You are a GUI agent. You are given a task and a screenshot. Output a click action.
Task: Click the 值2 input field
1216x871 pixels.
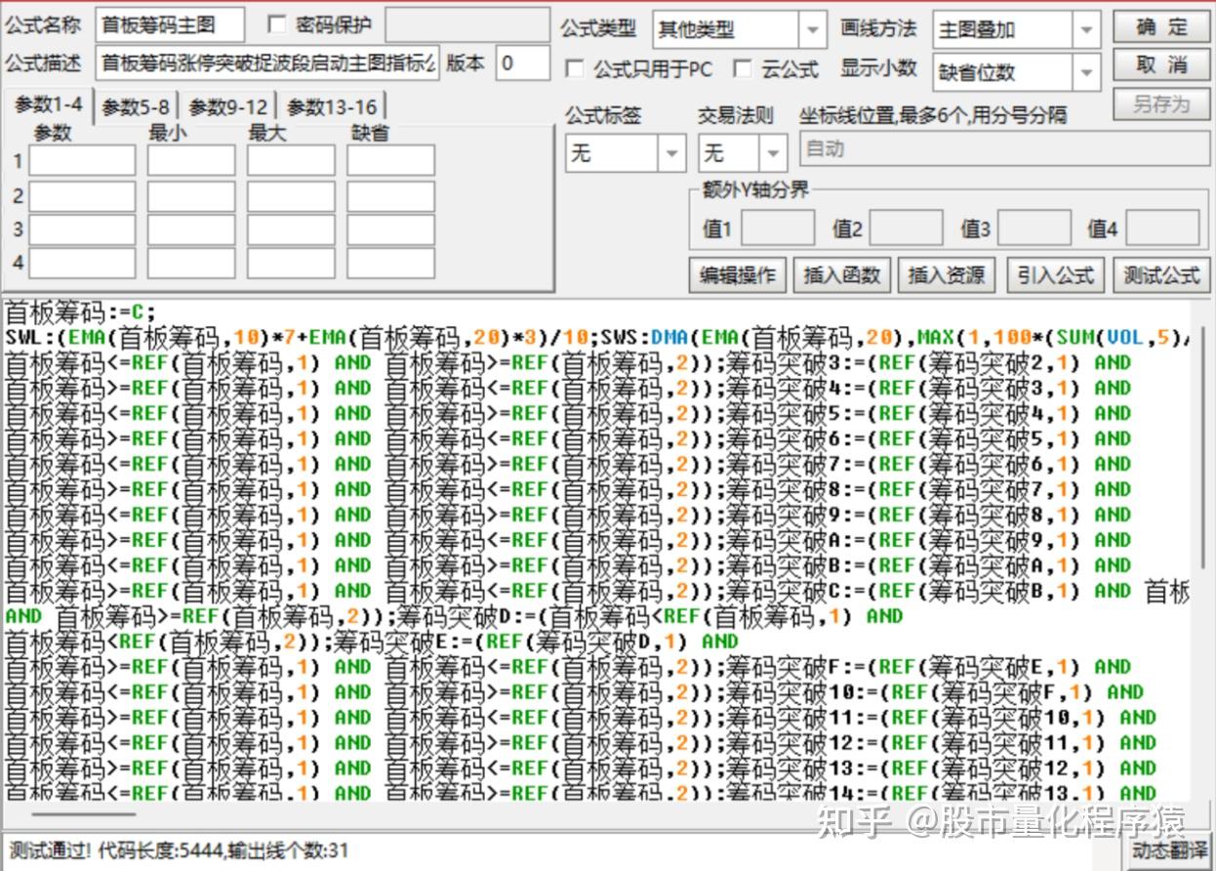pyautogui.click(x=906, y=228)
